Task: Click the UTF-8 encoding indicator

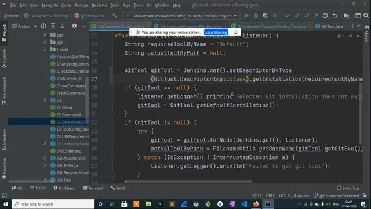Action: click(284, 196)
